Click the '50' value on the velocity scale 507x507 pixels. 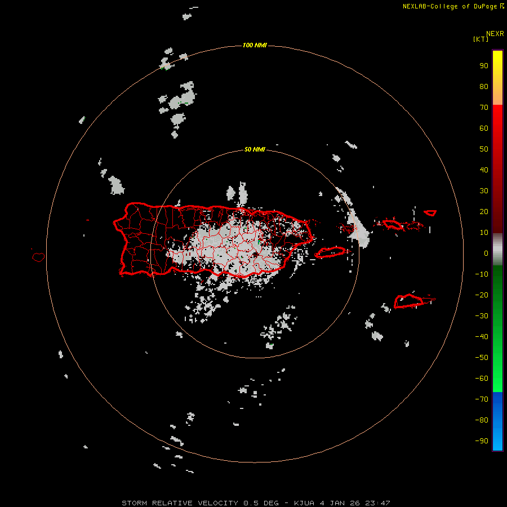[x=484, y=149]
